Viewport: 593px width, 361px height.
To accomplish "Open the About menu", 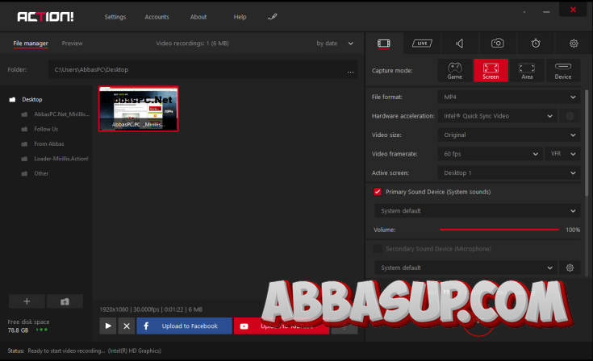I will click(x=198, y=17).
